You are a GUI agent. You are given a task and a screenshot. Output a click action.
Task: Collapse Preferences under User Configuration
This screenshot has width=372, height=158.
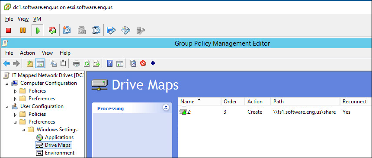click(x=15, y=122)
